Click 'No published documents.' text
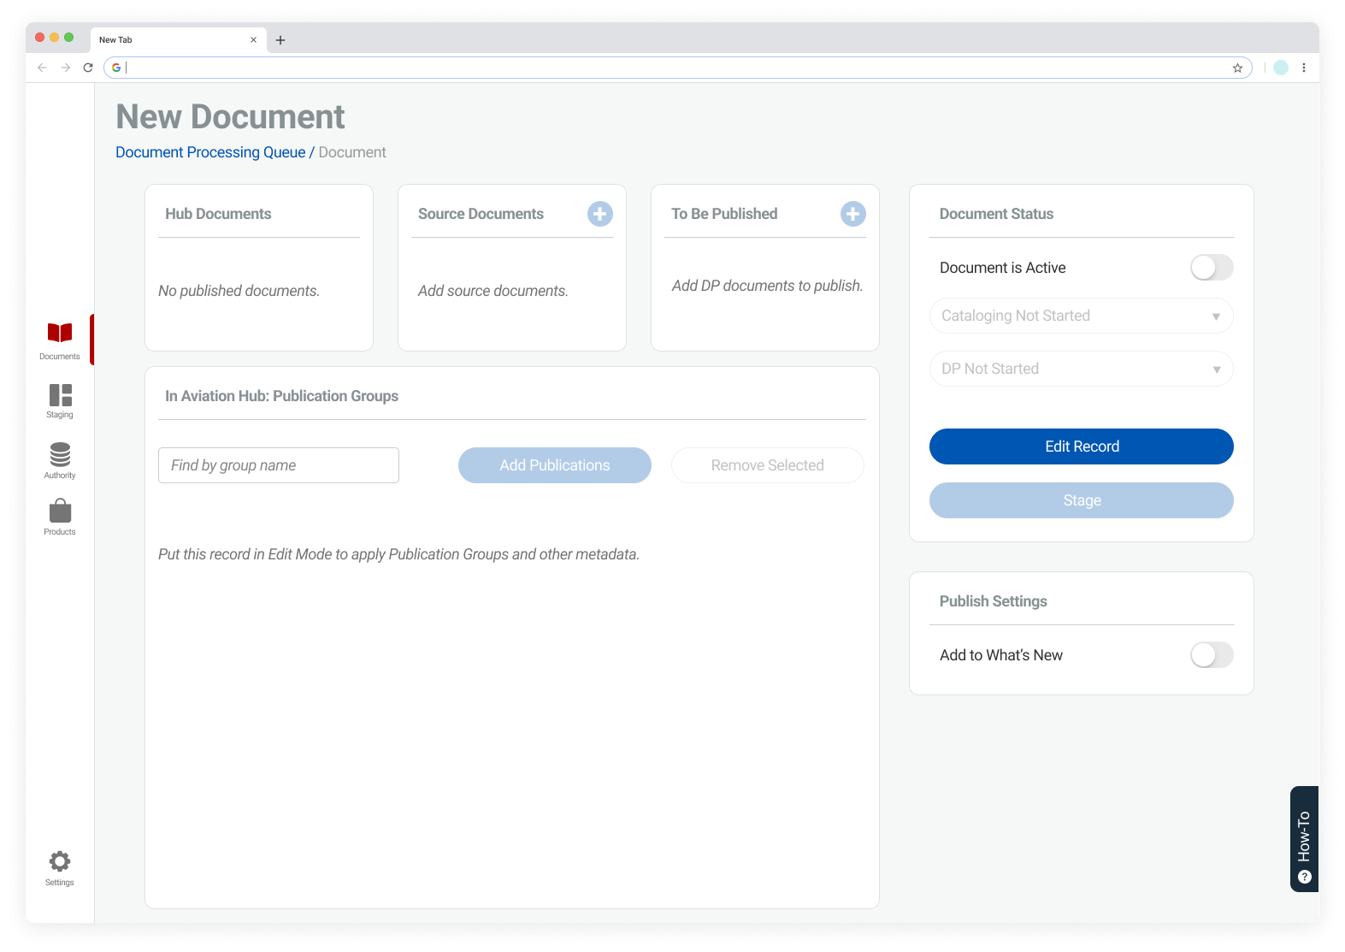 tap(239, 291)
